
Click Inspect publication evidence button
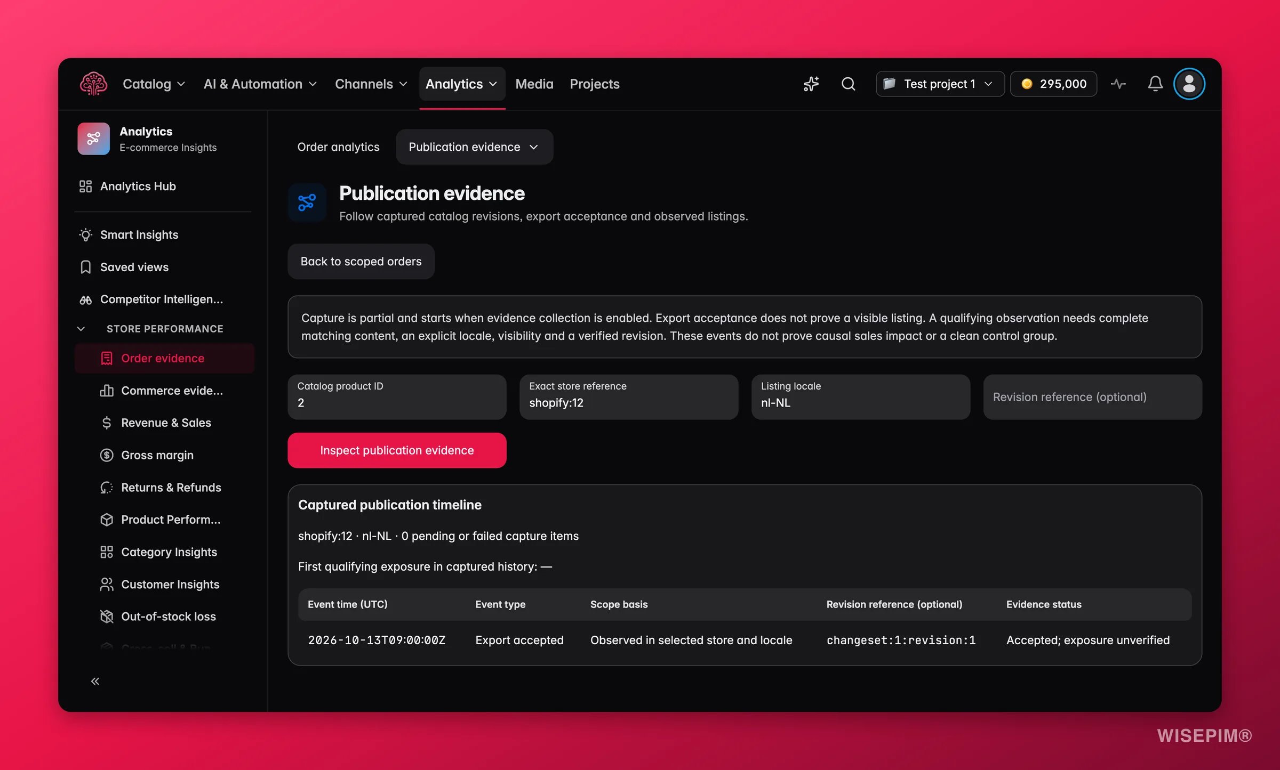[x=397, y=450]
